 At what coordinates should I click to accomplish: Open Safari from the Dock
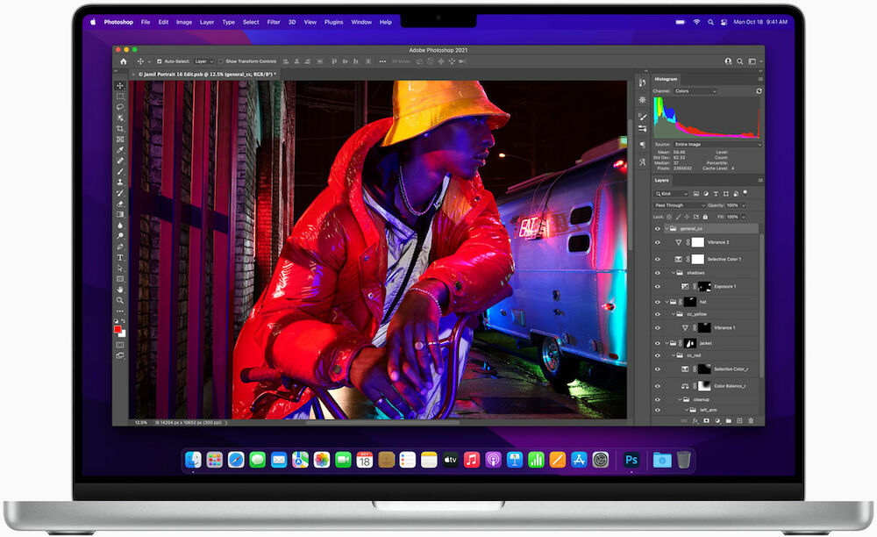click(x=236, y=460)
